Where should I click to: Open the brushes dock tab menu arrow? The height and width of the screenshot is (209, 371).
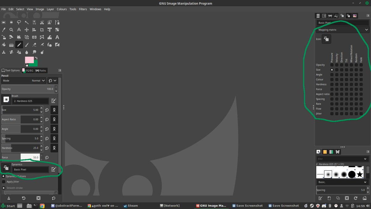pyautogui.click(x=368, y=152)
